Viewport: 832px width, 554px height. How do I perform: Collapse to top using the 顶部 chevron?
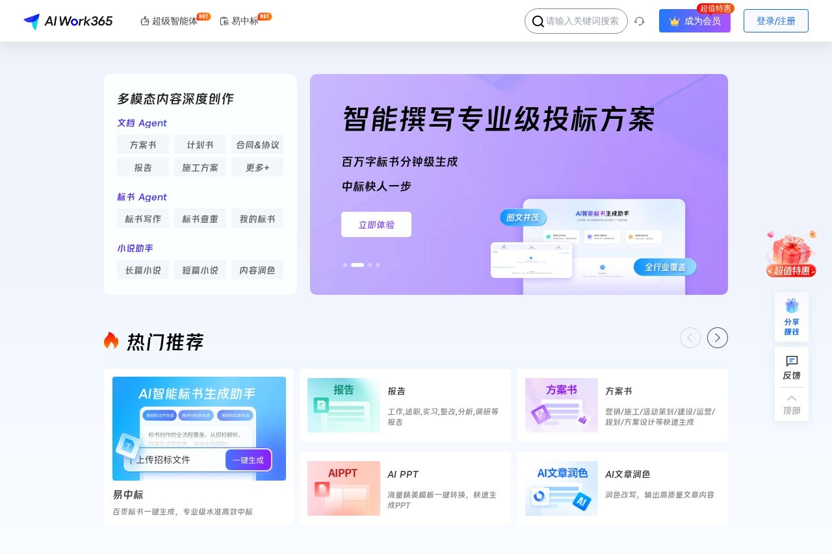pyautogui.click(x=791, y=399)
